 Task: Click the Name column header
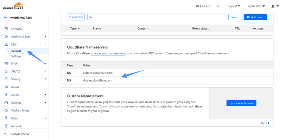(97, 28)
